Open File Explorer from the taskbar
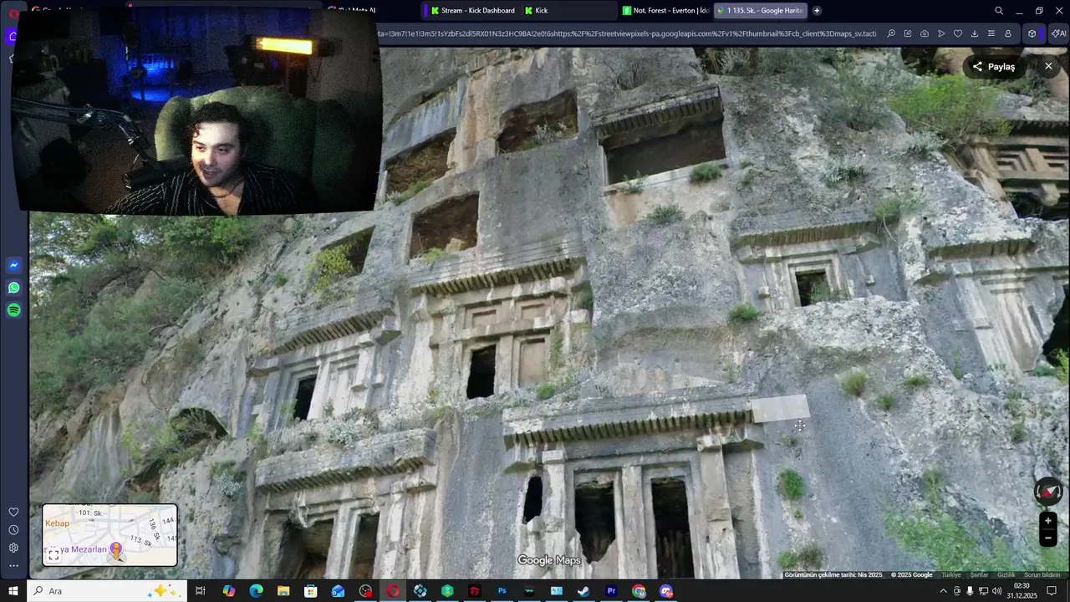Viewport: 1070px width, 602px height. tap(283, 591)
